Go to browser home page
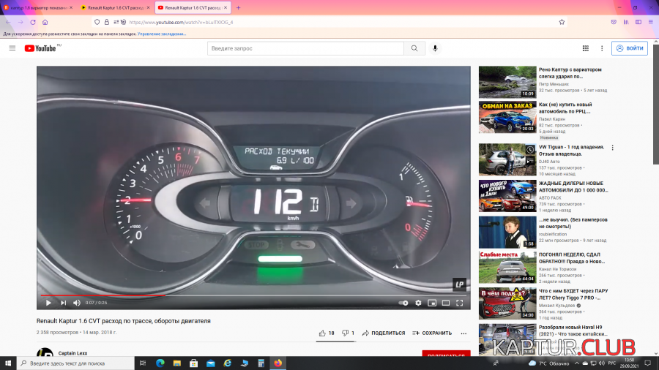 pyautogui.click(x=45, y=22)
